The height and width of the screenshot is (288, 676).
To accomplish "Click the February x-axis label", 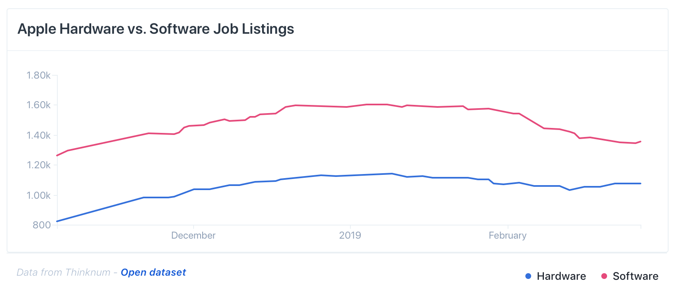I will 507,235.
